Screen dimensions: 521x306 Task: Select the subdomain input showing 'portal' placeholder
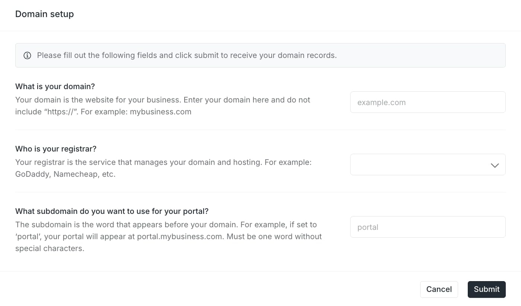[x=428, y=227]
